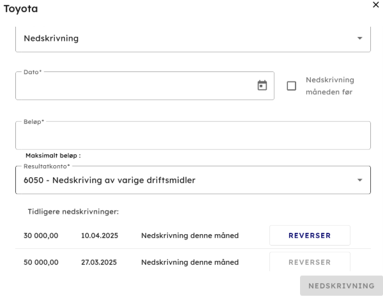Image resolution: width=383 pixels, height=296 pixels.
Task: Select the 6050 - Nedskriving av varige driftsmidler value
Action: (x=109, y=180)
